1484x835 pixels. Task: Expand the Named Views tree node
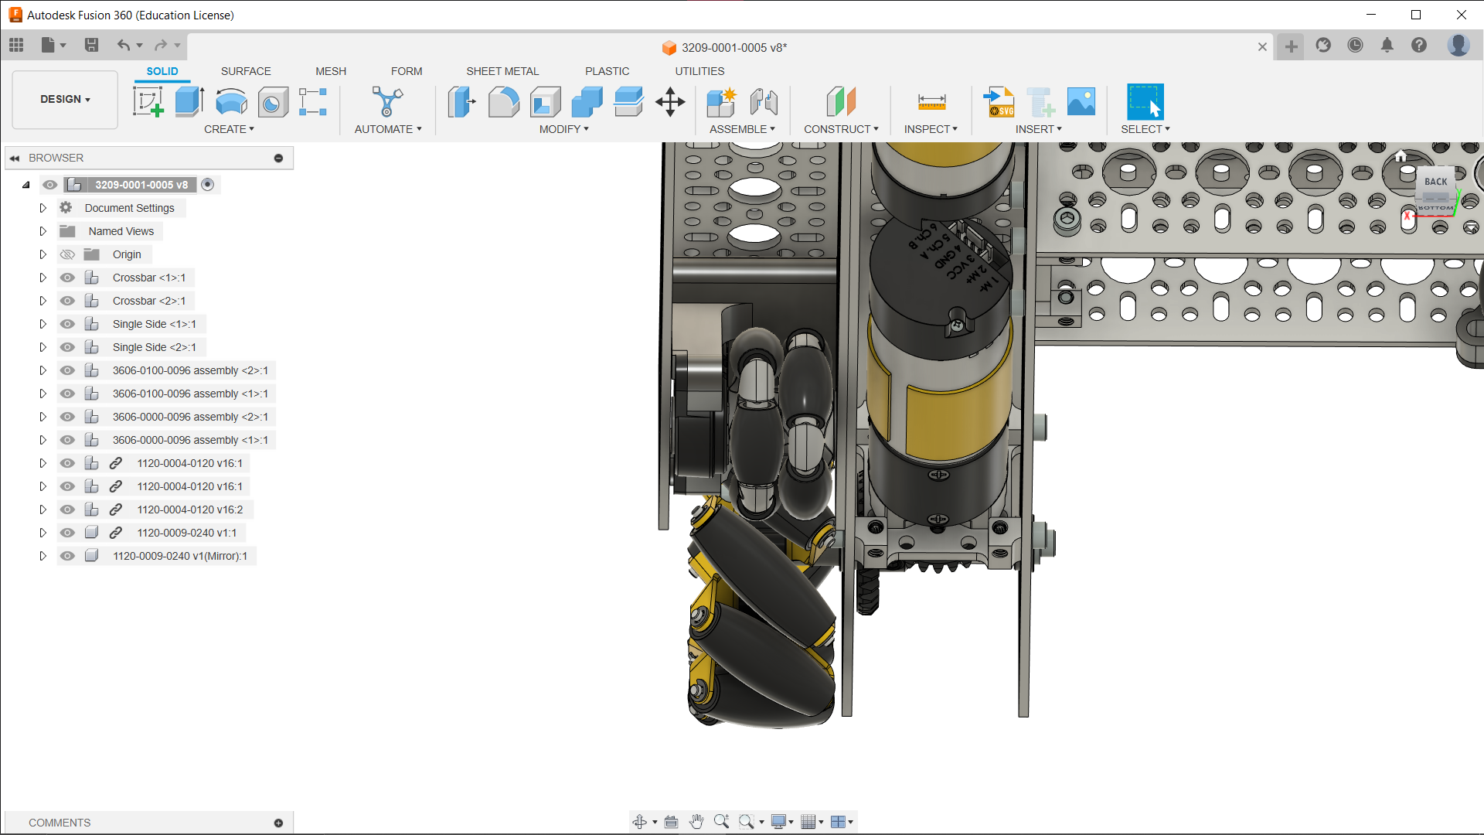pyautogui.click(x=43, y=231)
